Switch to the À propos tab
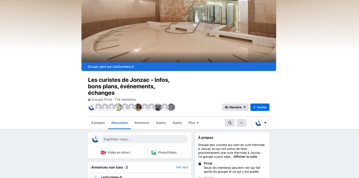Viewport: 359px width, 178px height. tap(98, 123)
